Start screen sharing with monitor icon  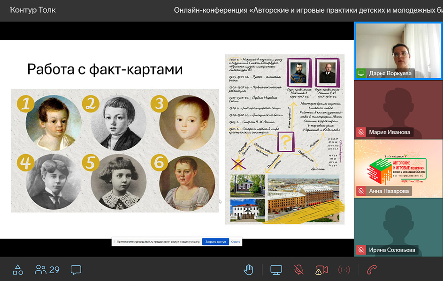[276, 270]
